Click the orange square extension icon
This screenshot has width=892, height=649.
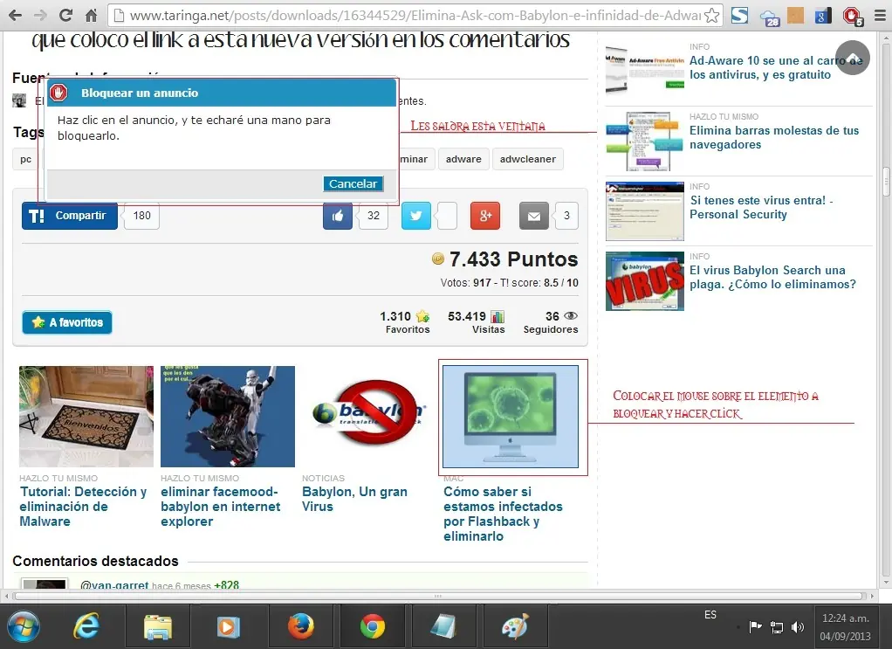point(795,16)
